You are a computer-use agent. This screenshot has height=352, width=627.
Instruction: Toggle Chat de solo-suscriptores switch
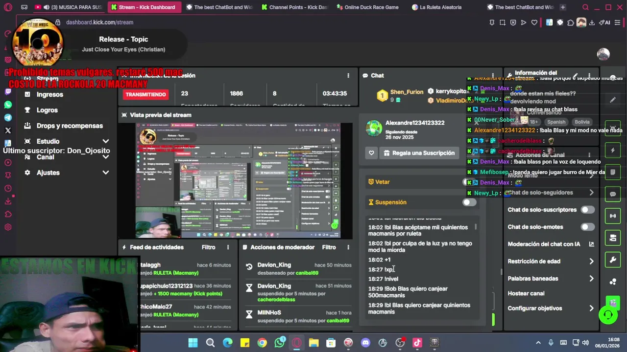tap(587, 210)
